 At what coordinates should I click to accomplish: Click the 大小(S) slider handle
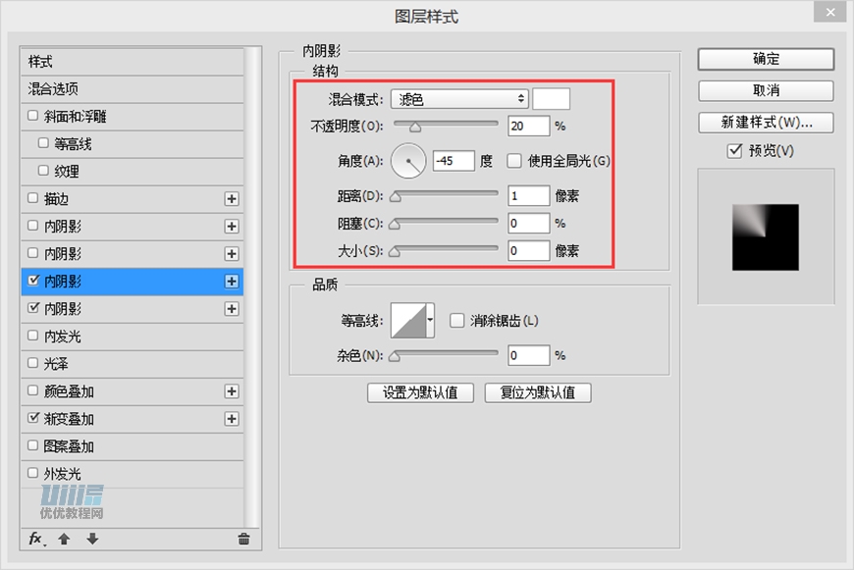tap(396, 252)
